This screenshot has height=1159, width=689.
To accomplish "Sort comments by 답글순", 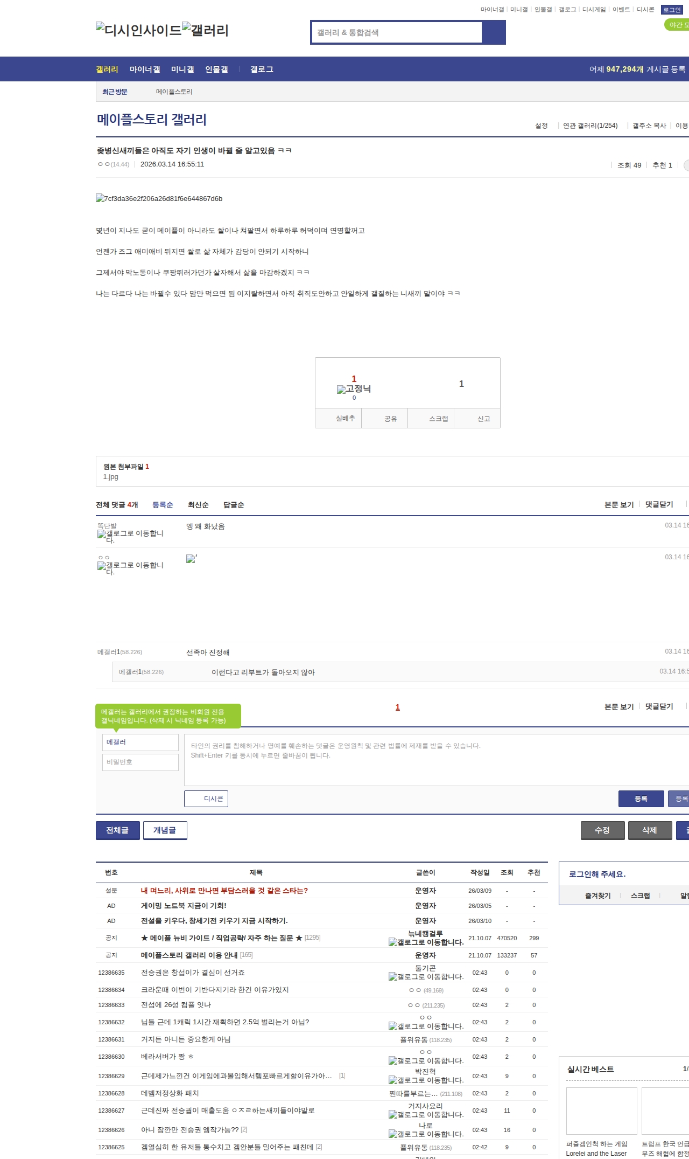I will pyautogui.click(x=234, y=505).
